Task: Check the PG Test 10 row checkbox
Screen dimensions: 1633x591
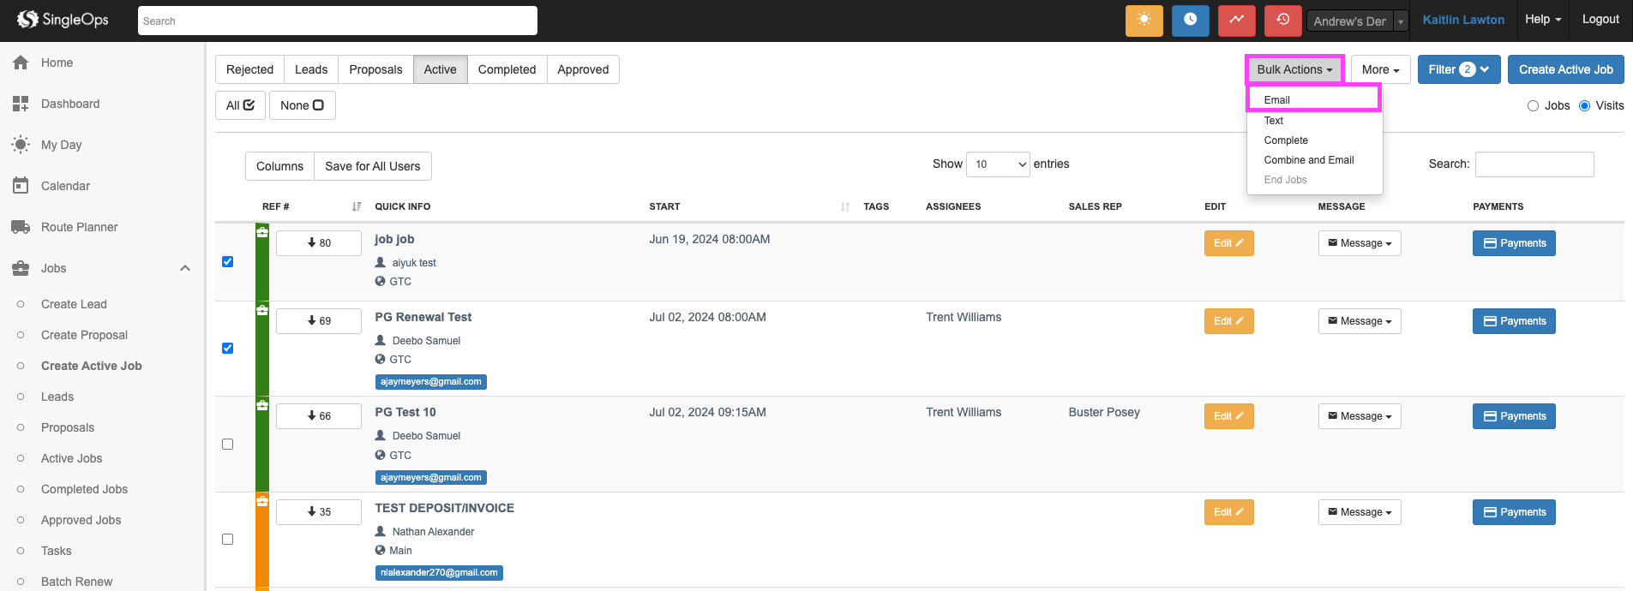Action: (x=227, y=445)
